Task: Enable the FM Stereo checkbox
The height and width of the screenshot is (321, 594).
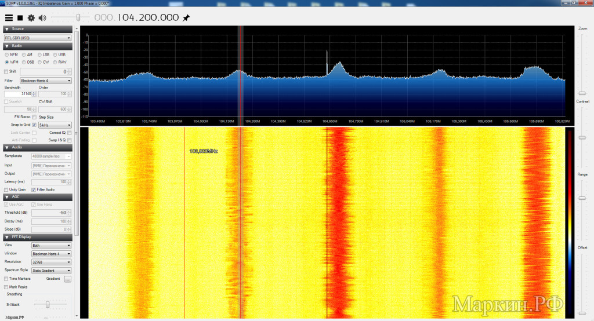Action: pyautogui.click(x=34, y=117)
